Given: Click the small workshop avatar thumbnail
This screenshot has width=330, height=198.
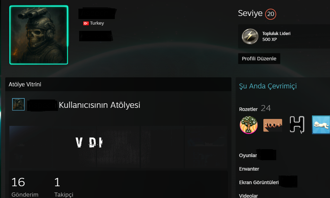Looking at the screenshot, I should (18, 104).
